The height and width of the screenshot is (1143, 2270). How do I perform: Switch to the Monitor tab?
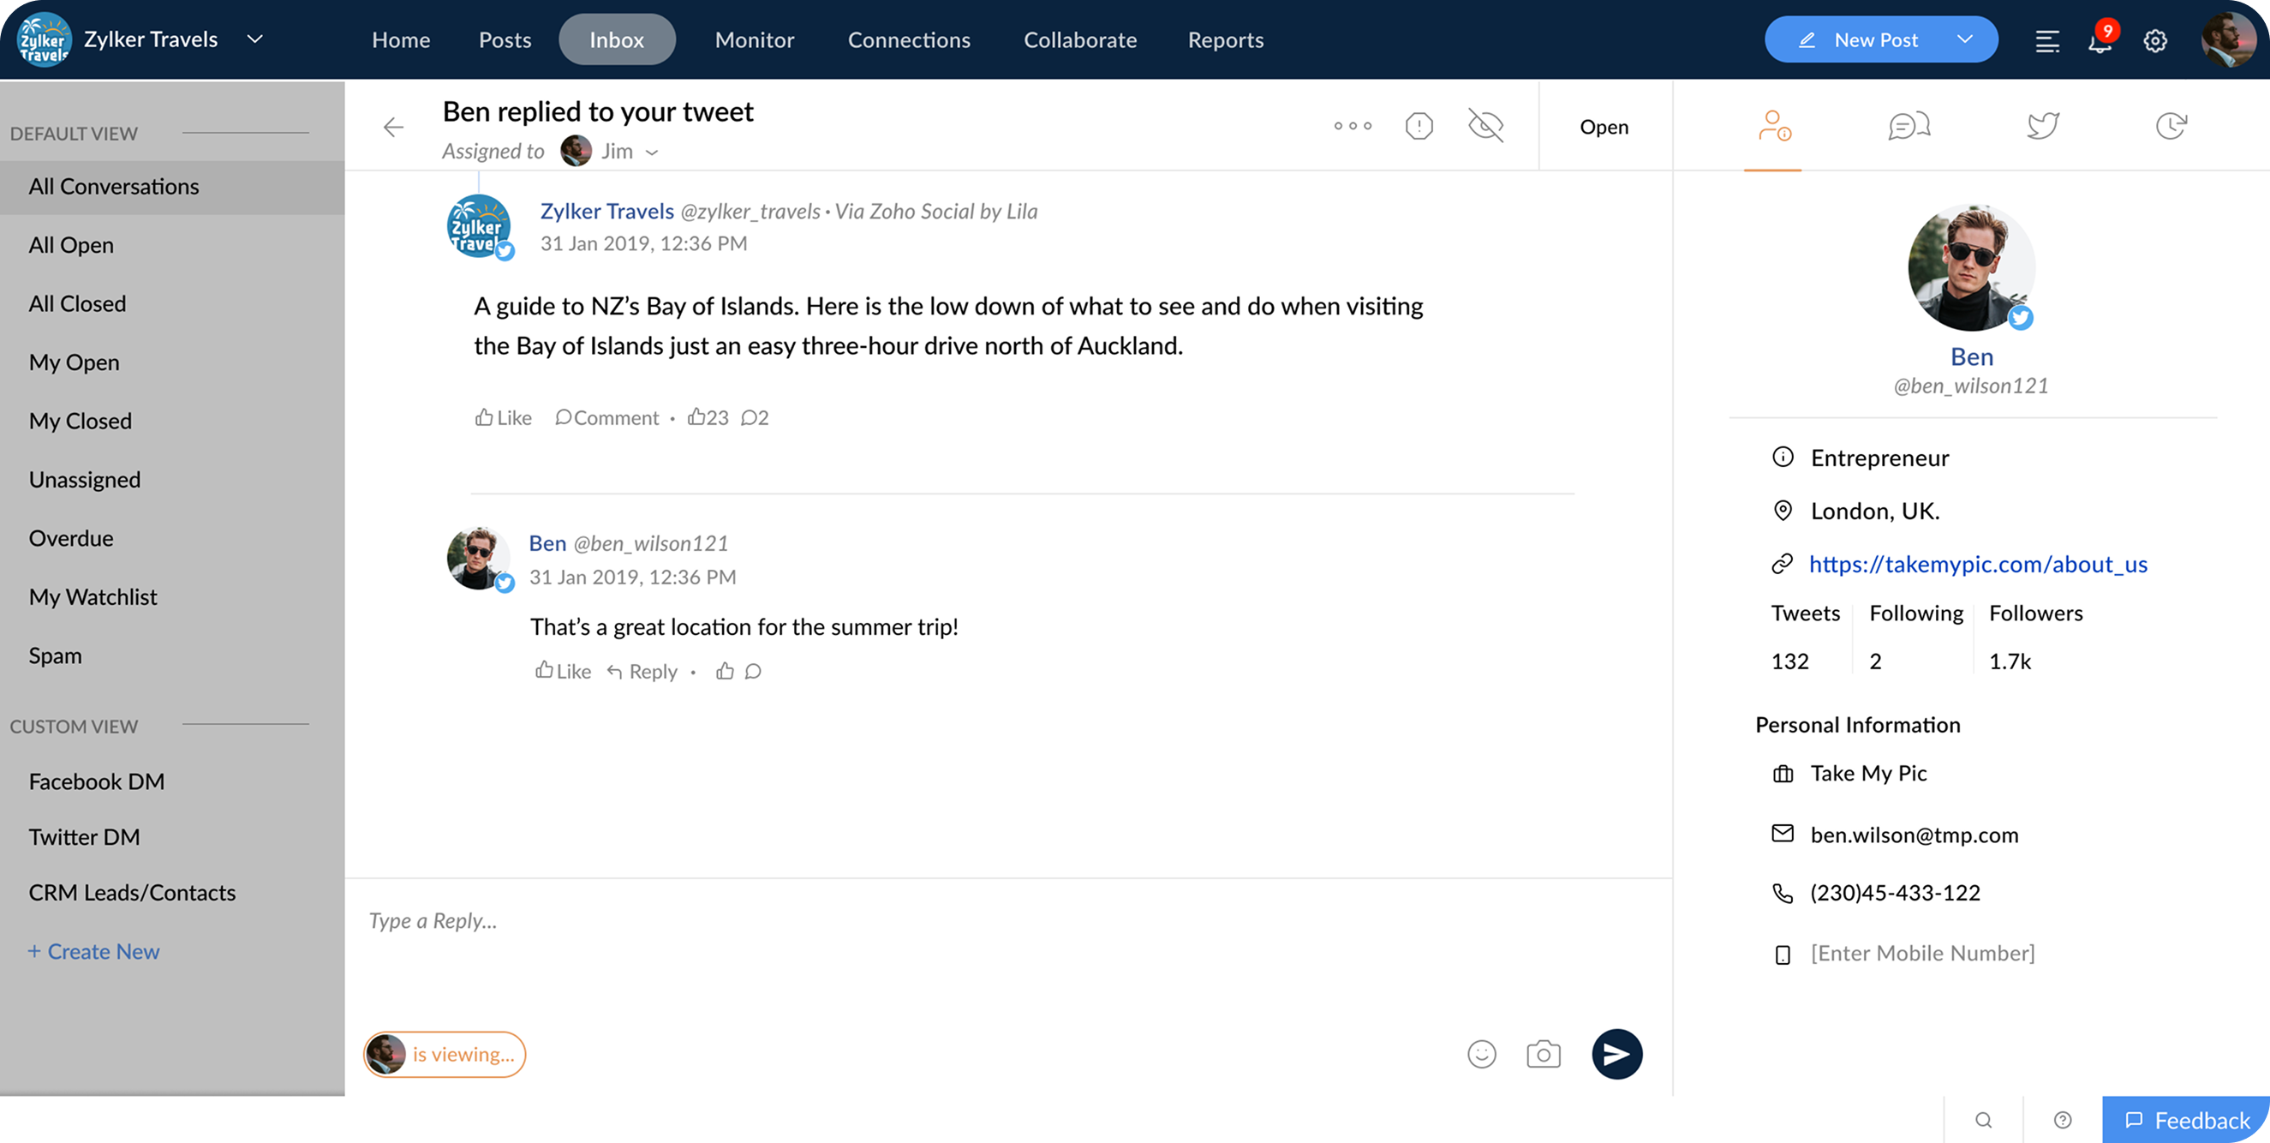pos(755,39)
